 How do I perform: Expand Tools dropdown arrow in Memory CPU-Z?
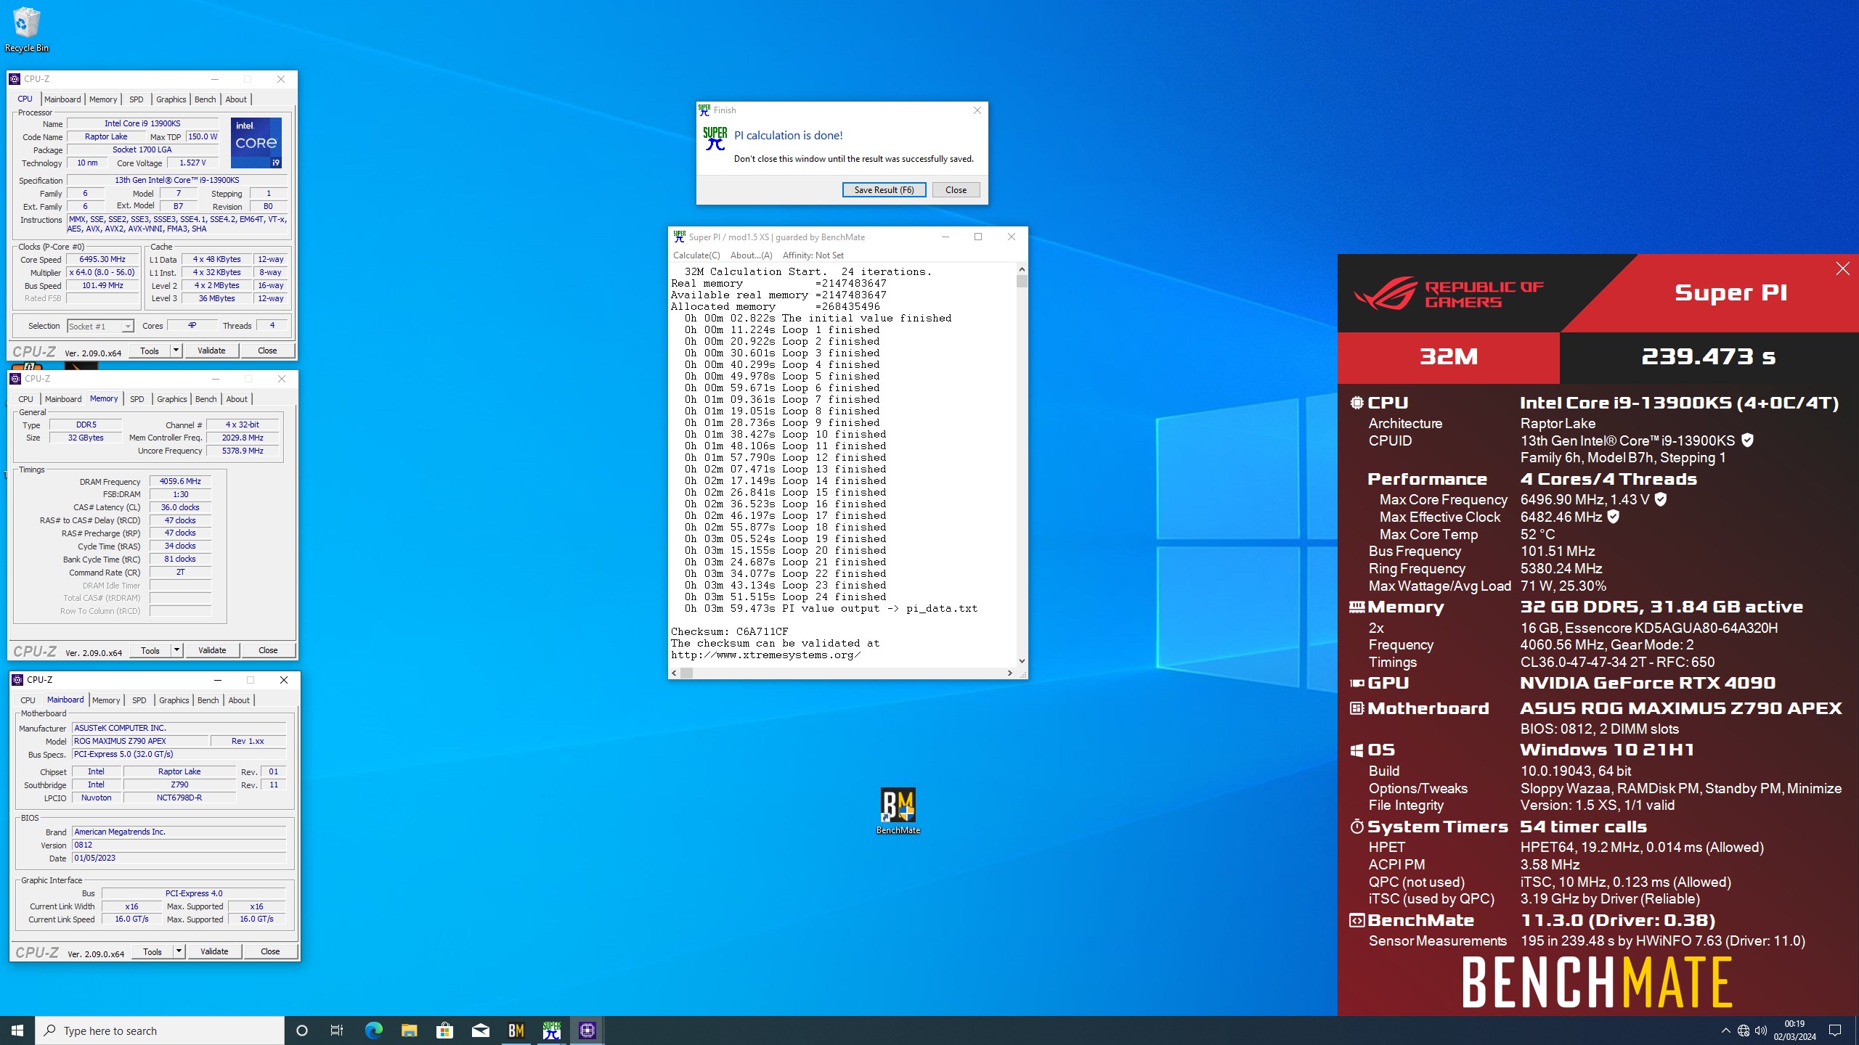click(176, 650)
